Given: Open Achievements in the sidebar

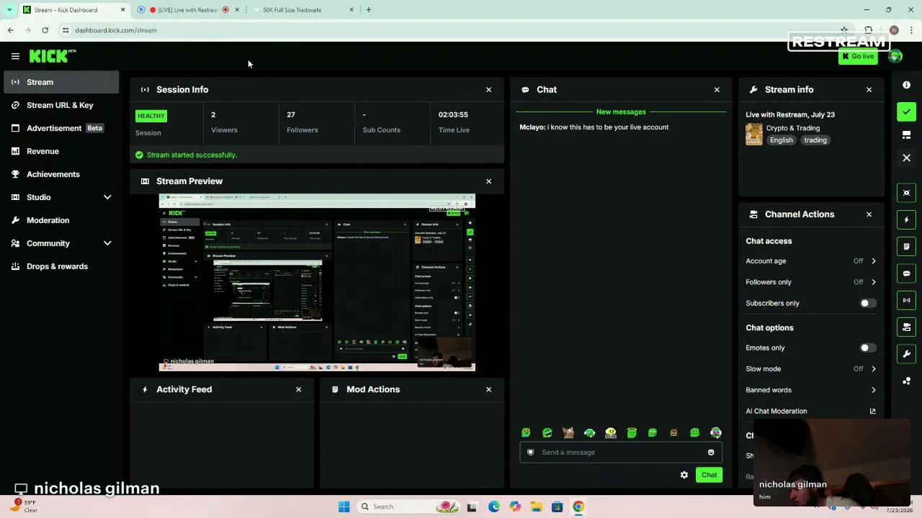Looking at the screenshot, I should tap(61, 174).
